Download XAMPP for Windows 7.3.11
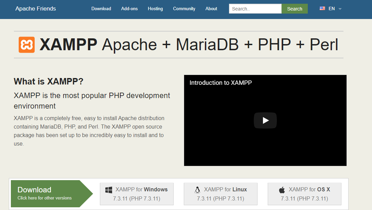The image size is (372, 210). pyautogui.click(x=137, y=194)
